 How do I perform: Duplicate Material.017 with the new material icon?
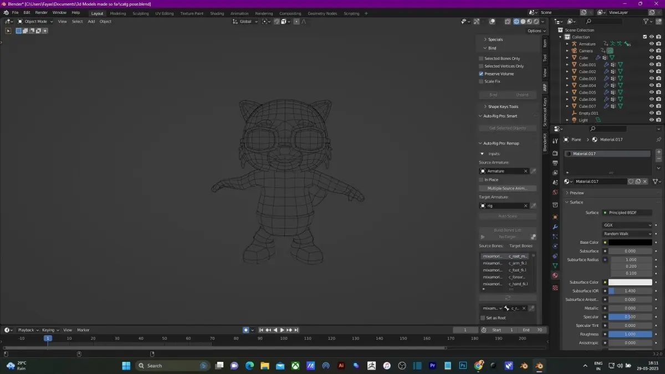pos(638,181)
